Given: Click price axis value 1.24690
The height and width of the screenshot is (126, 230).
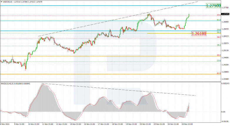Looking at the screenshot, I should [x=225, y=58].
